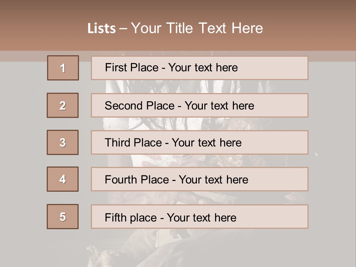Click the bold word "Lists" in title
This screenshot has width=356, height=267.
click(x=102, y=28)
